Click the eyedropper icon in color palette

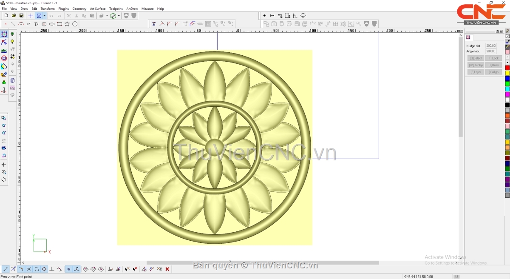point(507,41)
